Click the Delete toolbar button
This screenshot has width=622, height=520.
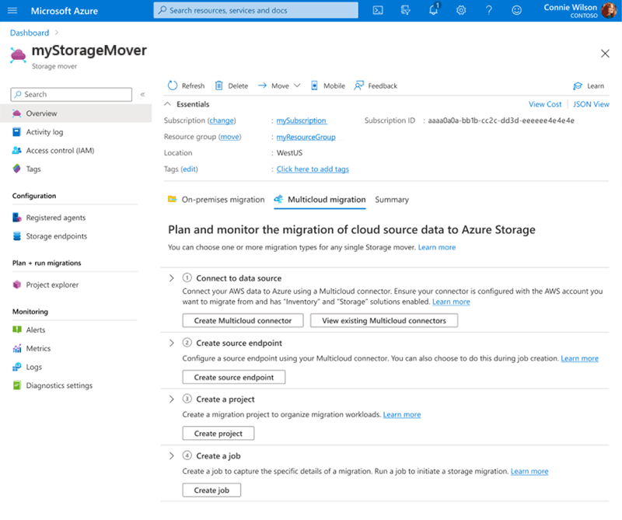[x=232, y=86]
